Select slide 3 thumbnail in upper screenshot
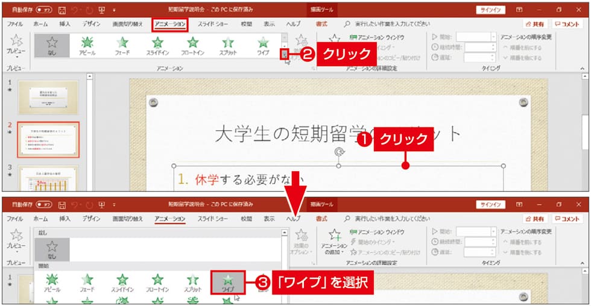The width and height of the screenshot is (591, 306). 48,178
